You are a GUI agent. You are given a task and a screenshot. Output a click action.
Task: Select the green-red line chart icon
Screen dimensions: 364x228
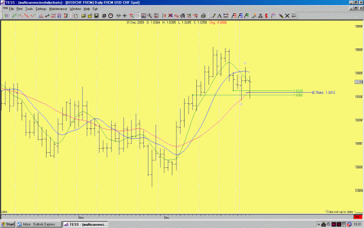click(20, 16)
